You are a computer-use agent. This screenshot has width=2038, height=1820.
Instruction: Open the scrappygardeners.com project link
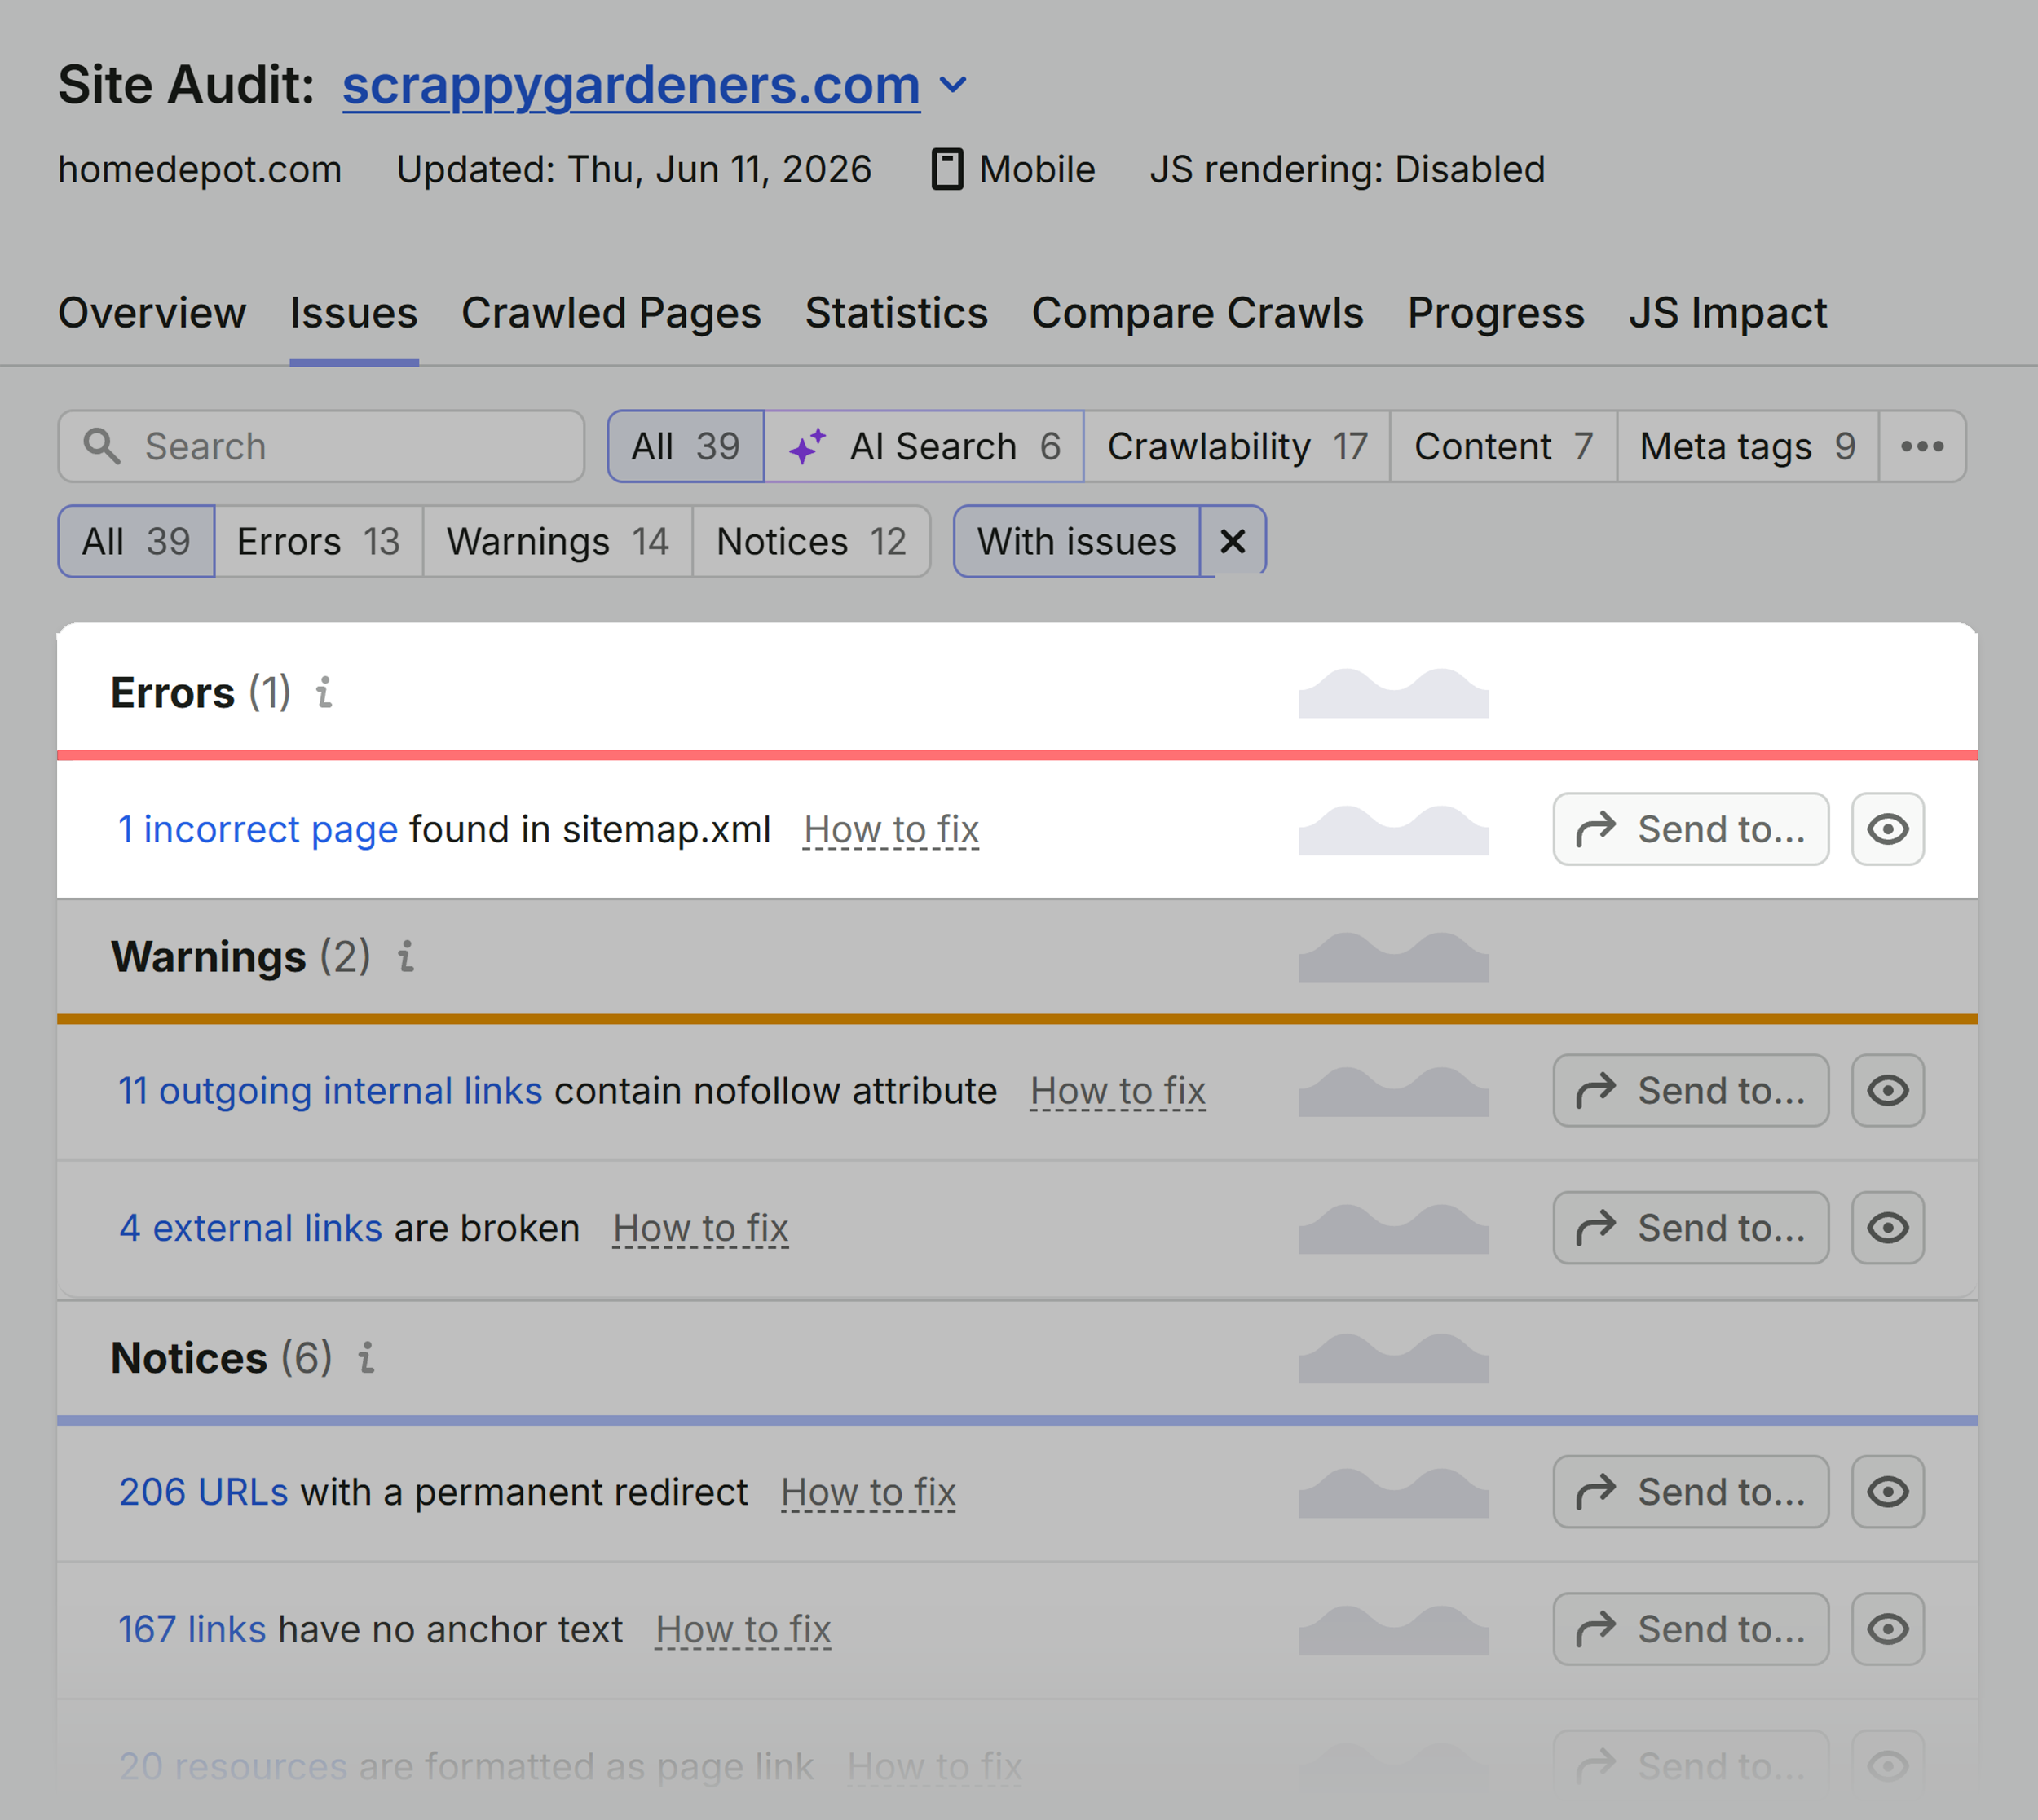pos(631,85)
